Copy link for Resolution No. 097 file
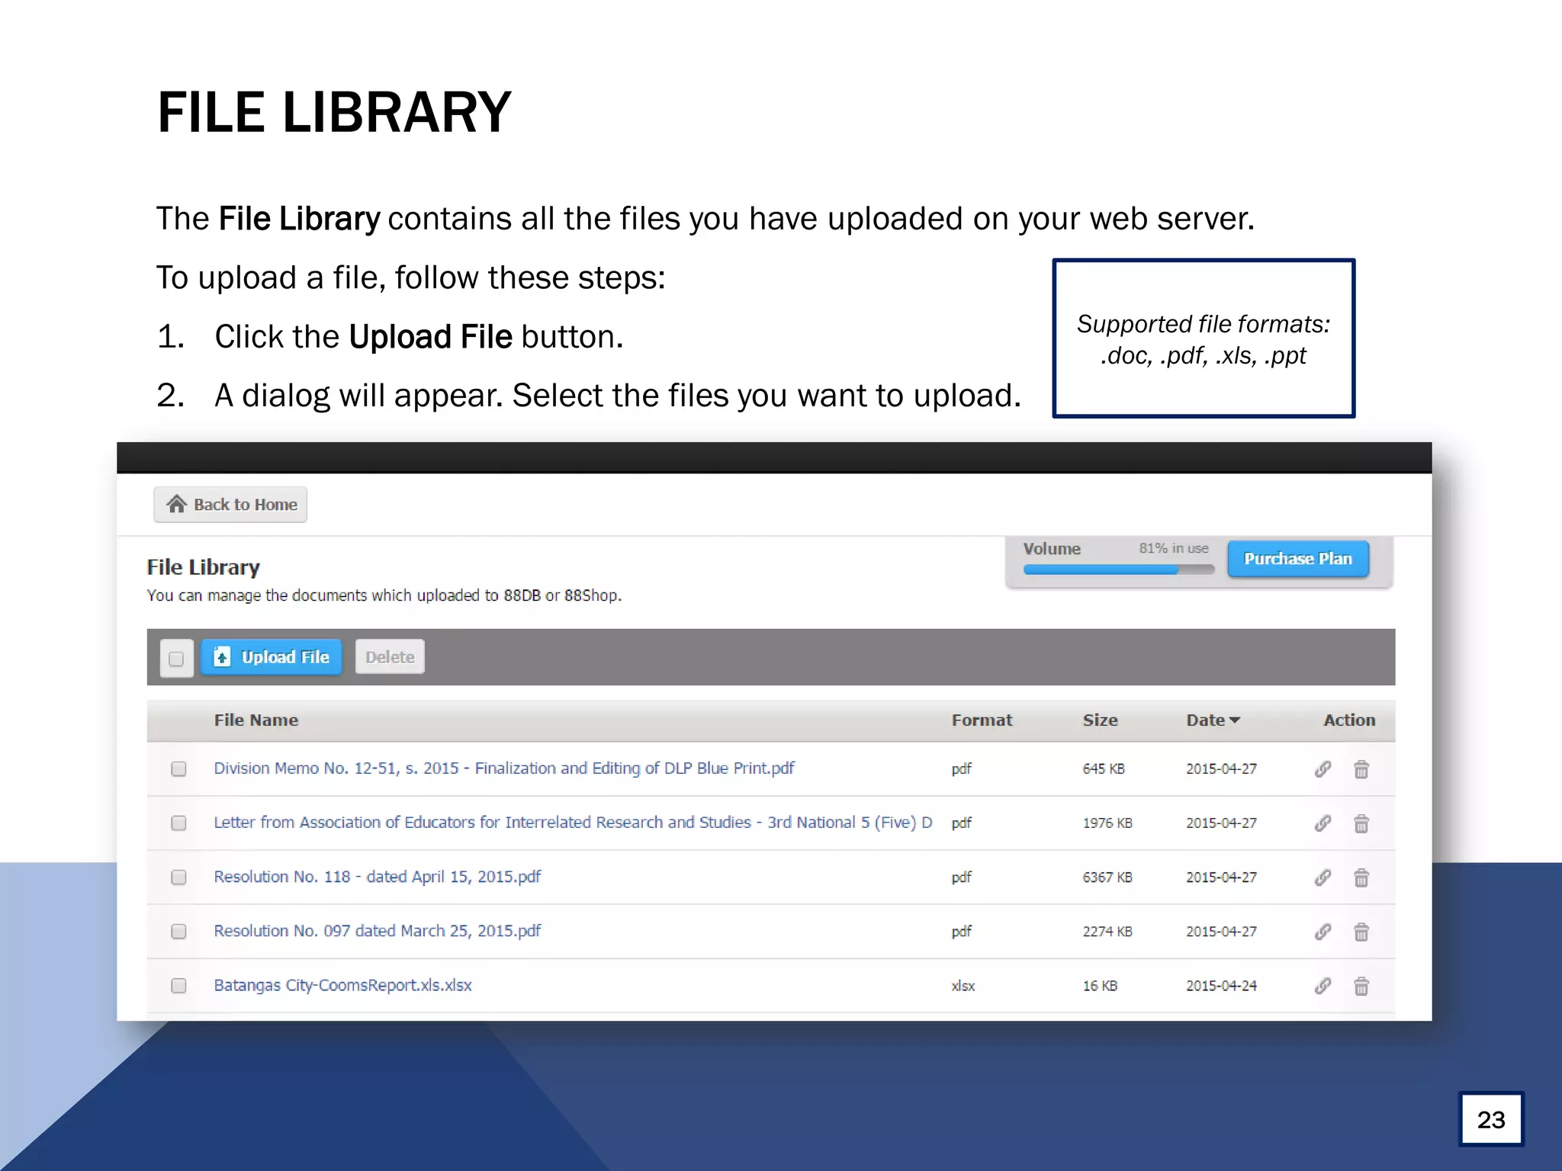 pyautogui.click(x=1323, y=932)
